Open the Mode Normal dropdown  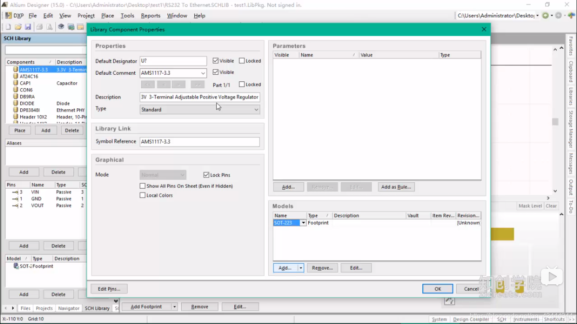182,175
